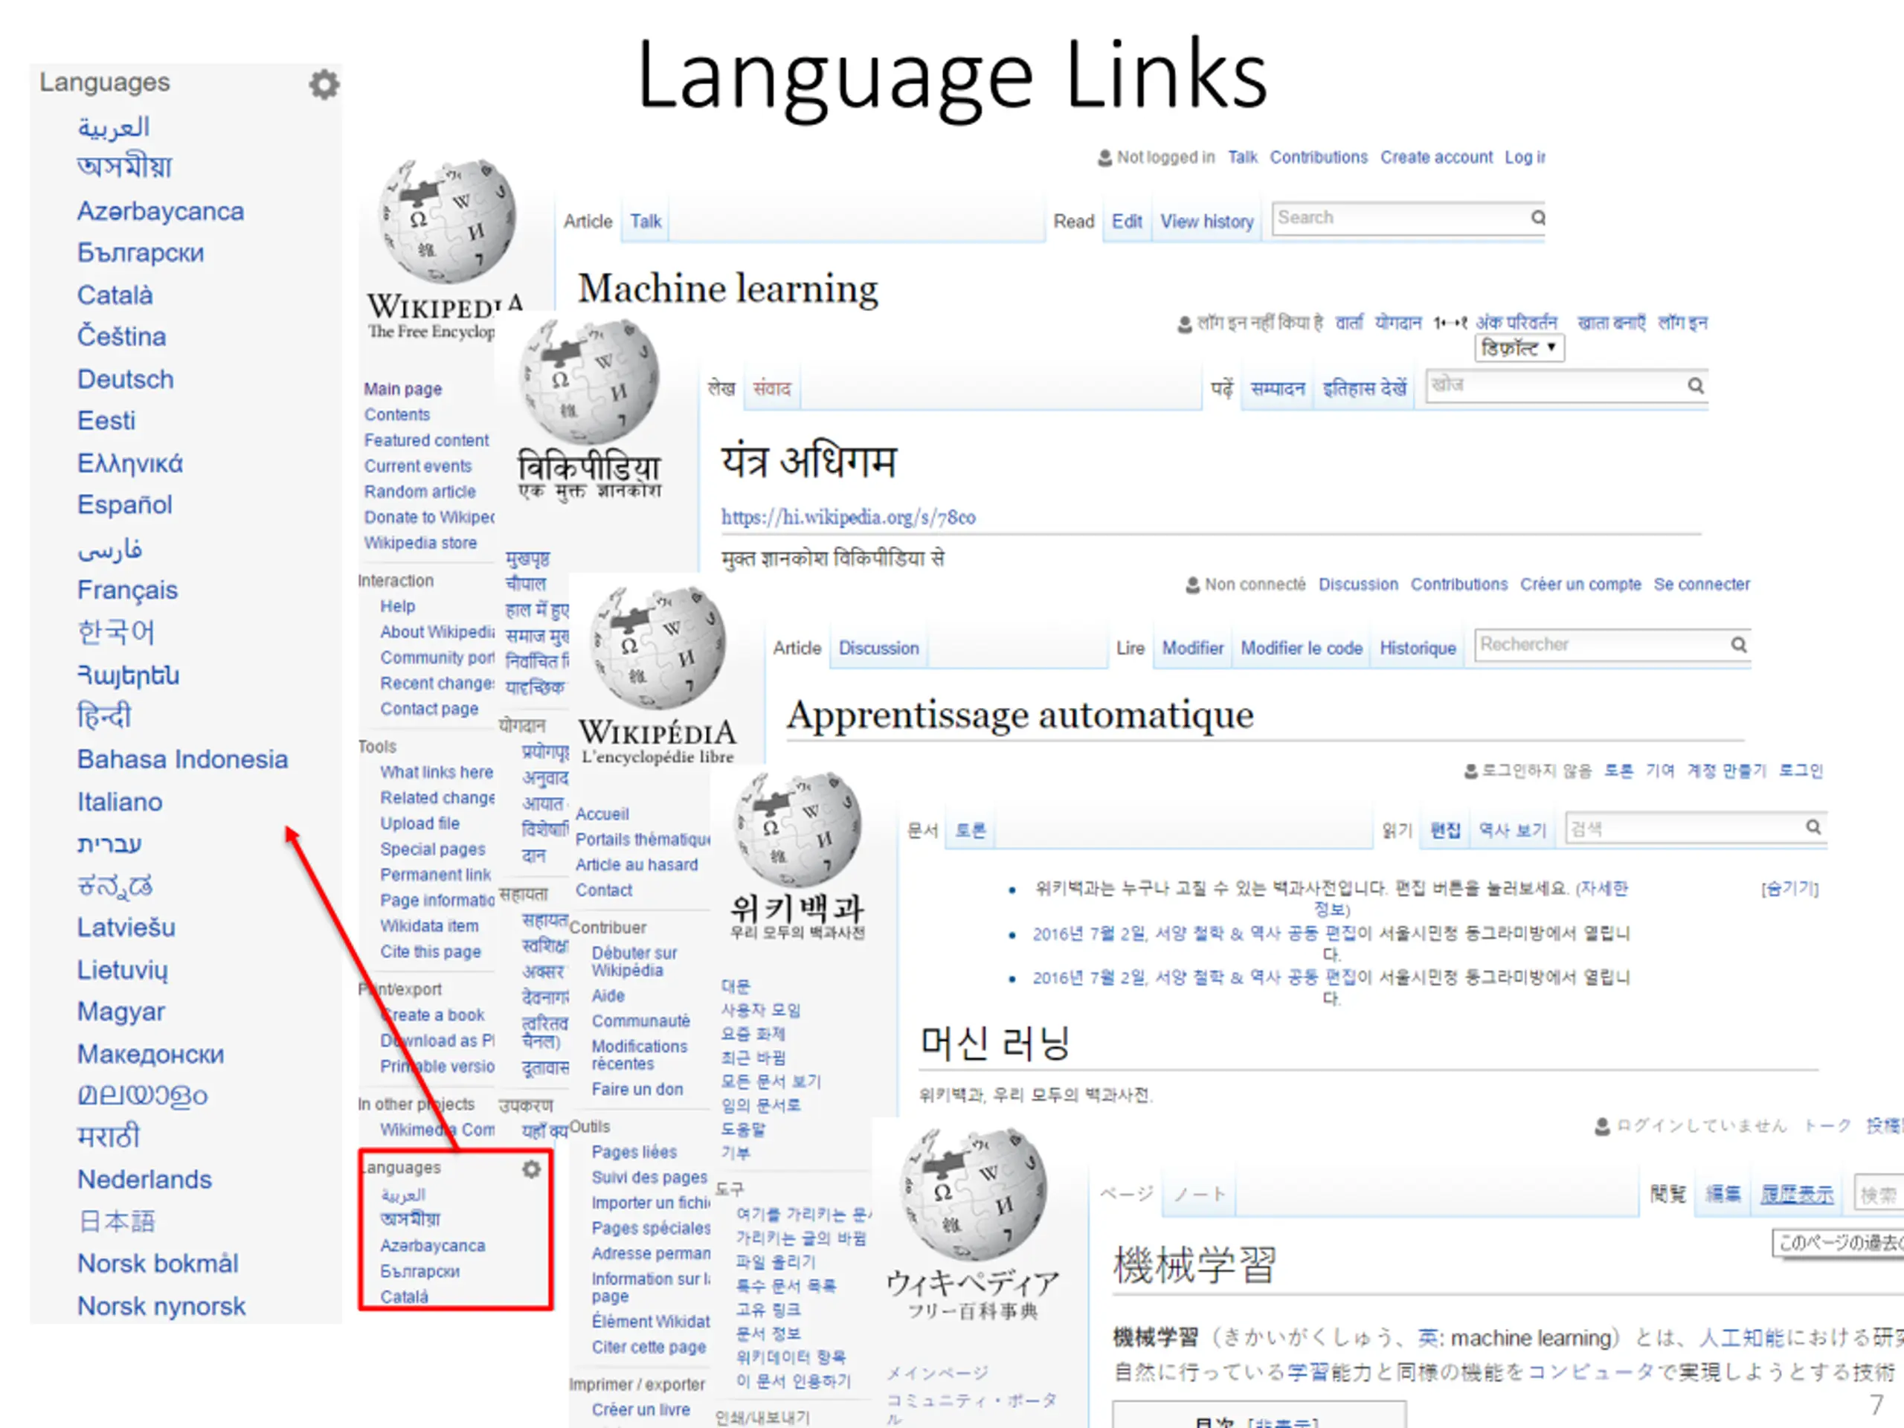Click user icon beside Non connecté
This screenshot has width=1904, height=1428.
point(1192,585)
